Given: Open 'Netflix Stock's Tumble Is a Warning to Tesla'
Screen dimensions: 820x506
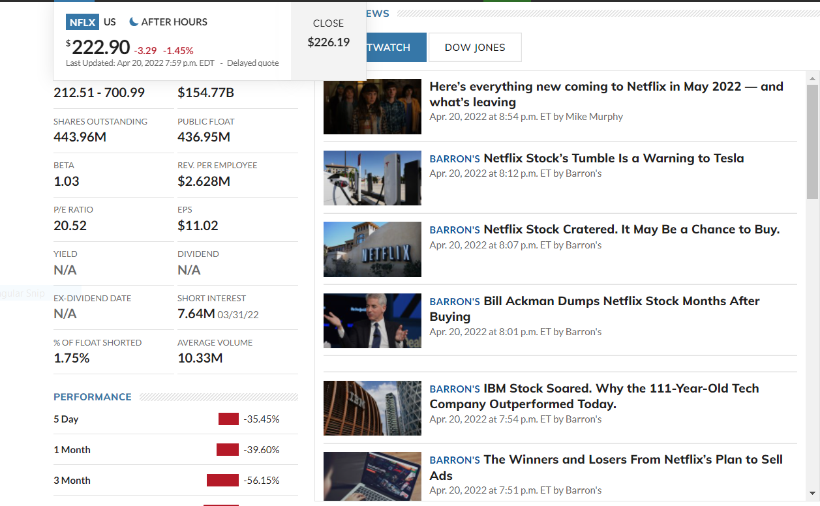Looking at the screenshot, I should click(x=614, y=158).
